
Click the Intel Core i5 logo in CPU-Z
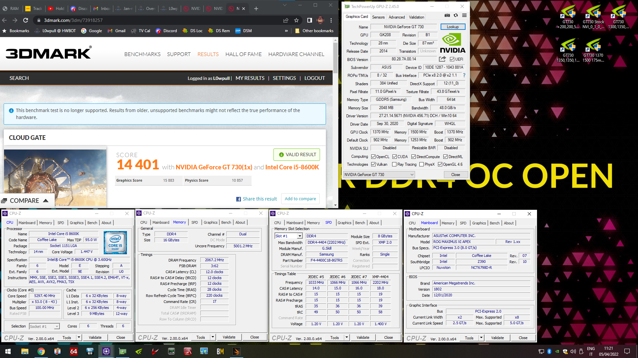coord(115,242)
